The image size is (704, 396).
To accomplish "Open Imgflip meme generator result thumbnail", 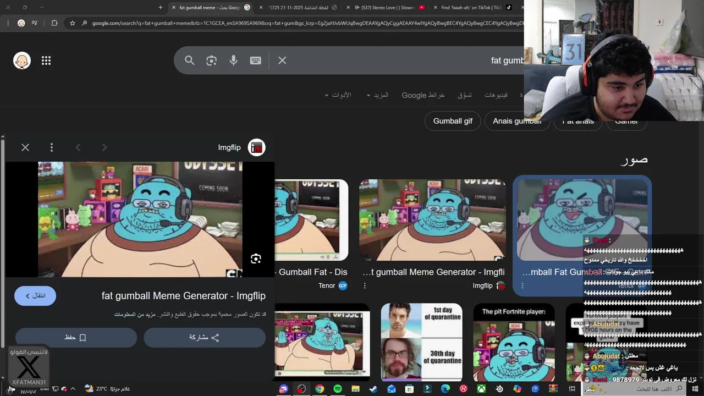I will (432, 220).
